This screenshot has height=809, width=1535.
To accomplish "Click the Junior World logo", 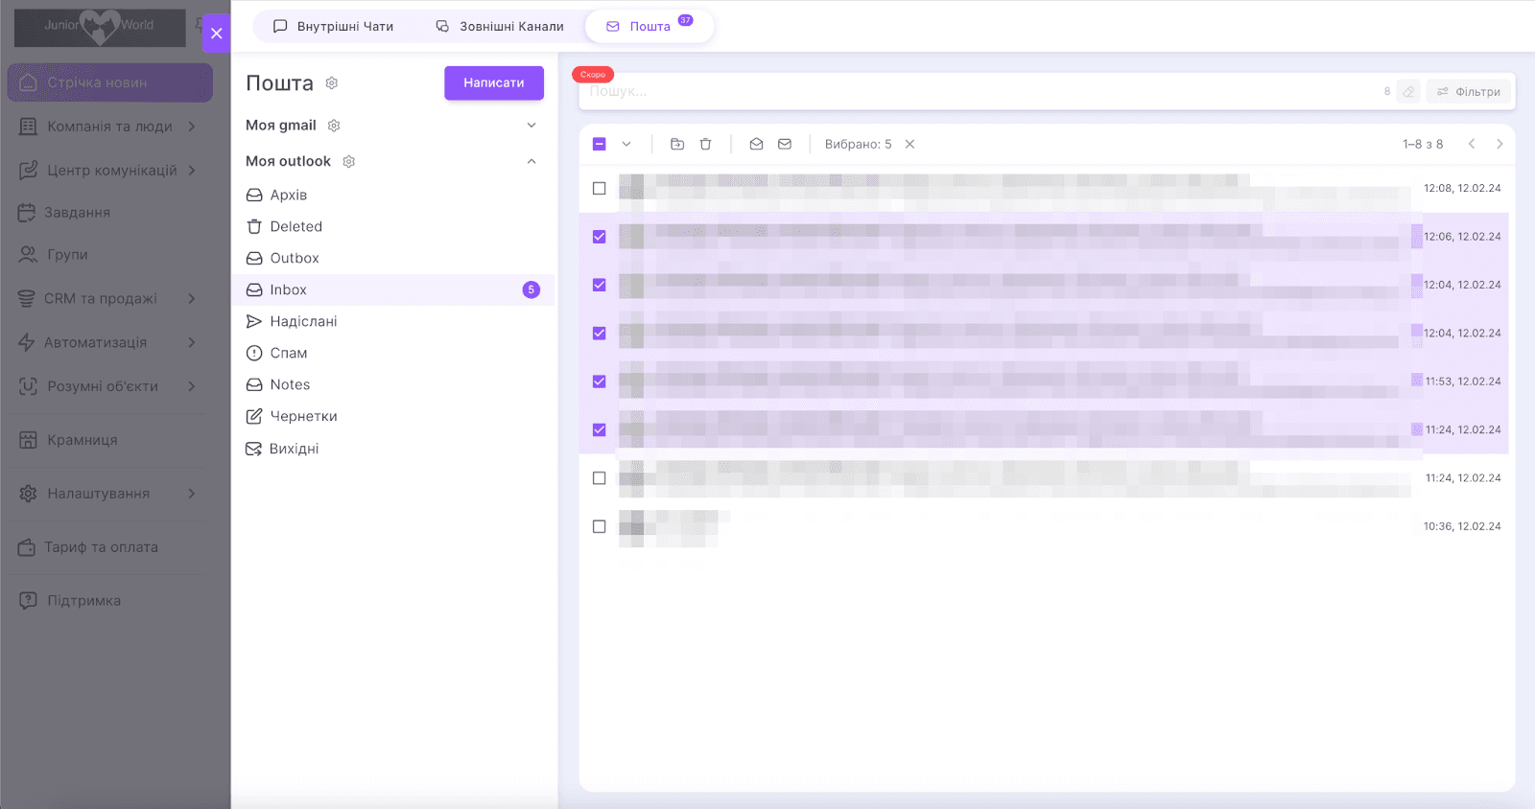I will point(100,28).
